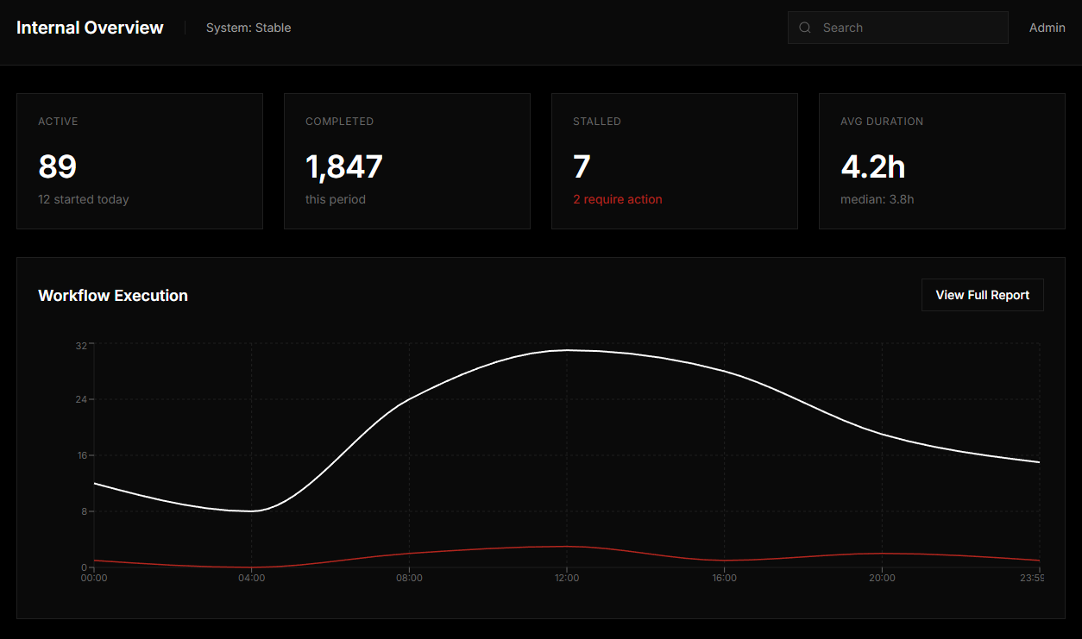Select the Completed card showing 1,847
This screenshot has width=1082, height=639.
pos(407,161)
